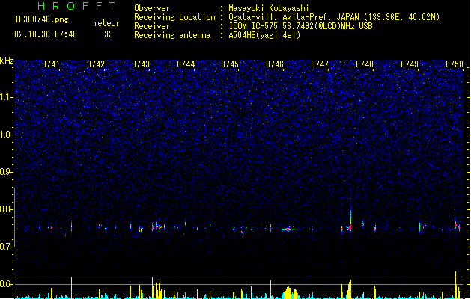
Task: Click the 0743 time marker
Action: (141, 64)
